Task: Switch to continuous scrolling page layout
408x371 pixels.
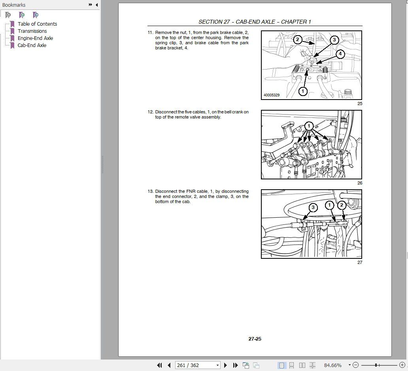Action: (293, 365)
